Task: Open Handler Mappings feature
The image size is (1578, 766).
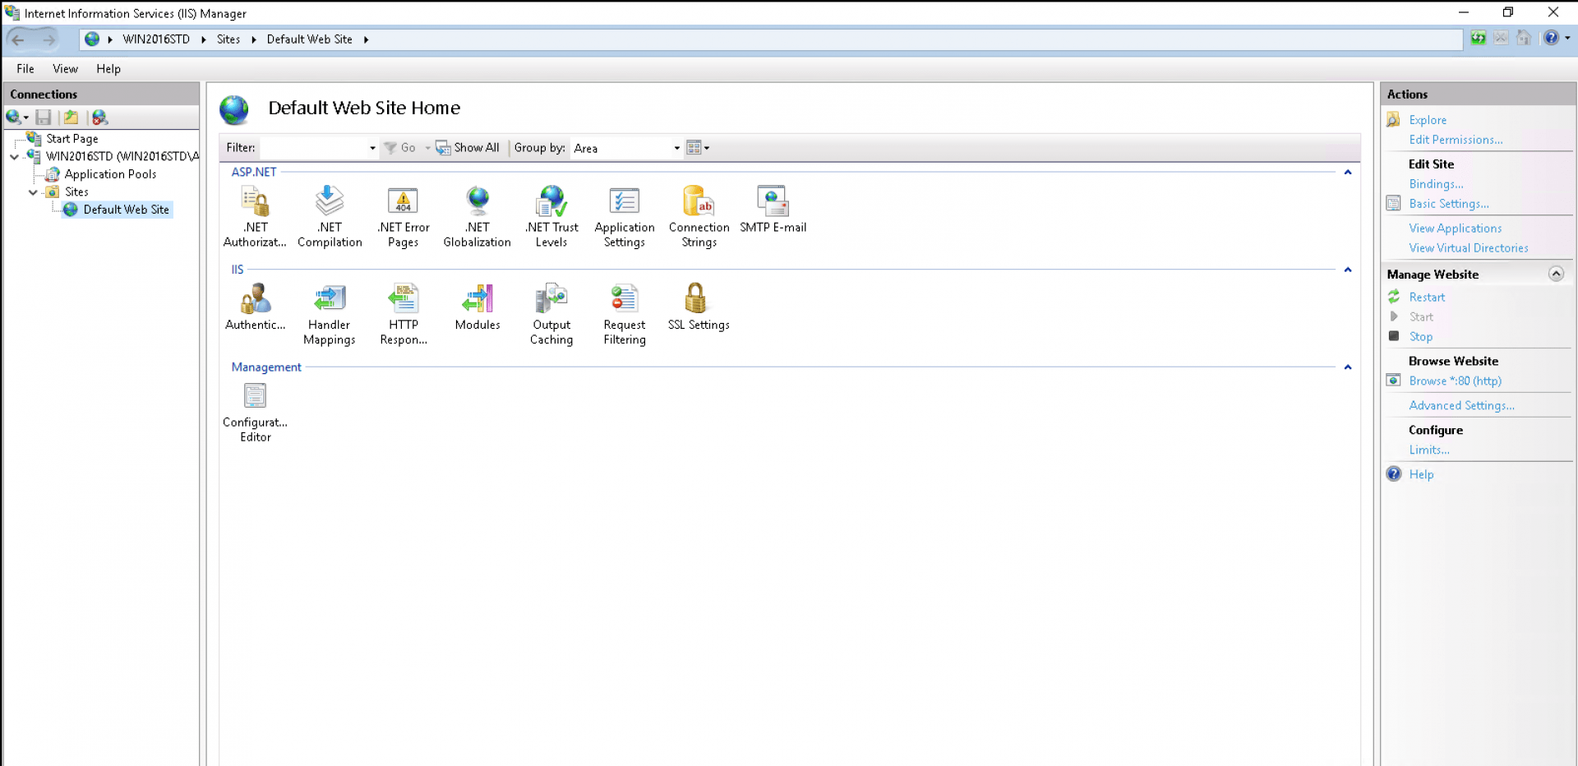Action: (330, 315)
